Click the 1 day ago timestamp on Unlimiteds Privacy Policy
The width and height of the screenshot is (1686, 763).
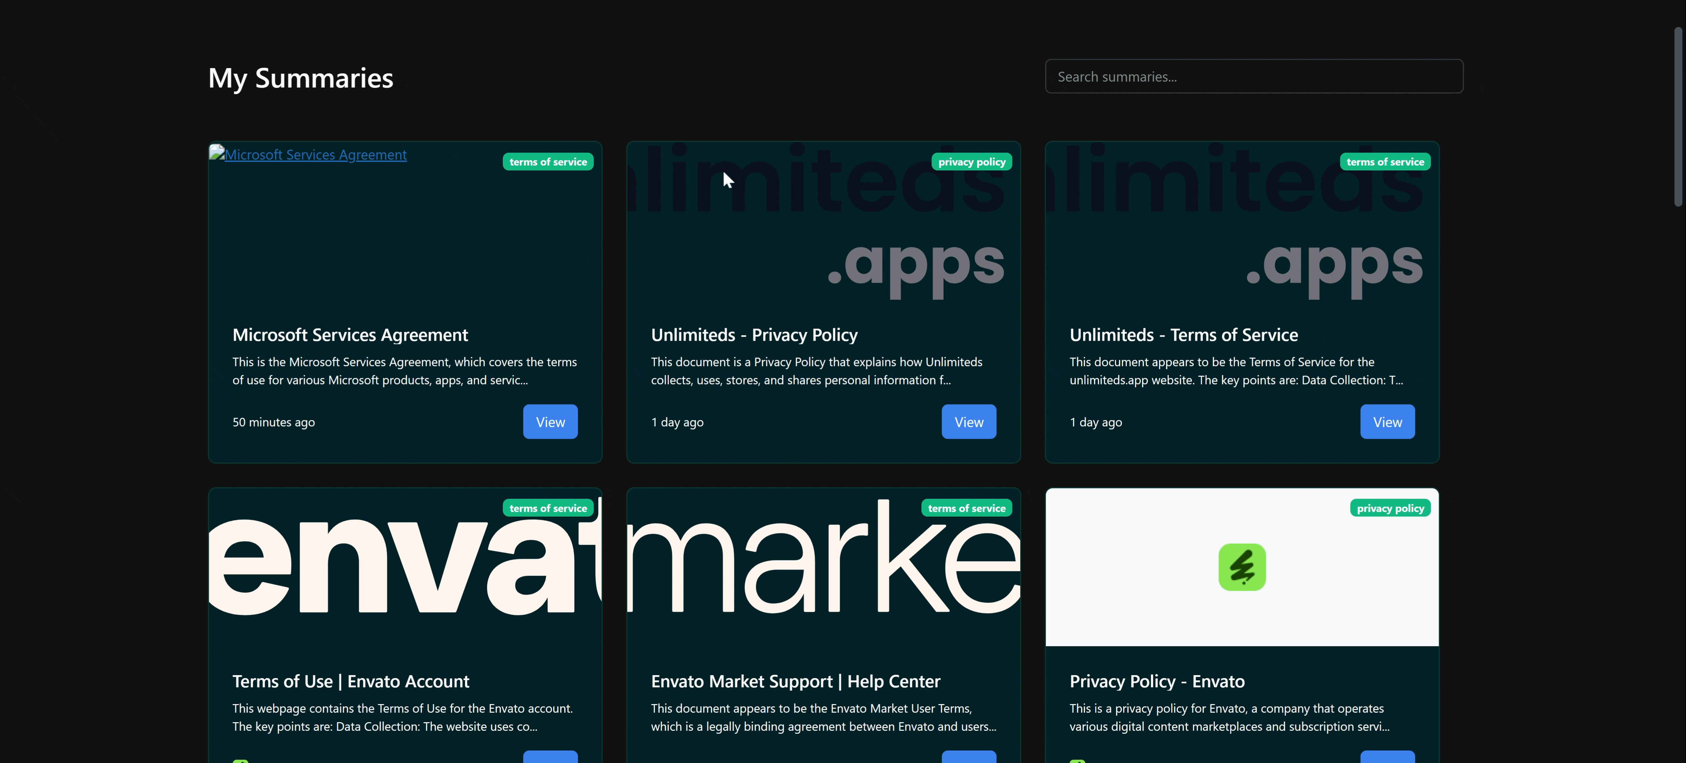tap(677, 423)
